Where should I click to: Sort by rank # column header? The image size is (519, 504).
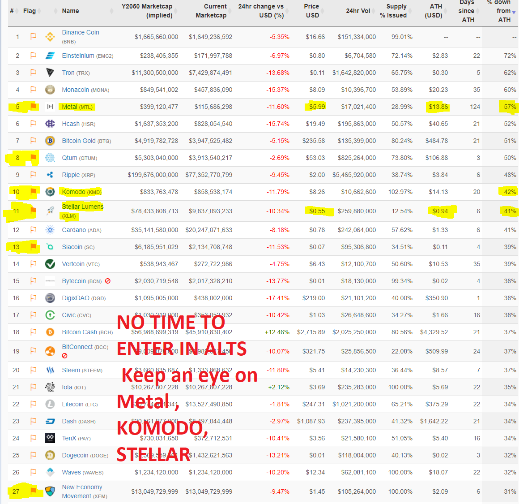point(12,11)
